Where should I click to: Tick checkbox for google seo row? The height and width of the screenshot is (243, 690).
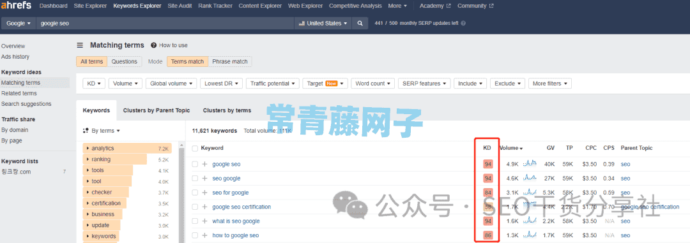[195, 165]
